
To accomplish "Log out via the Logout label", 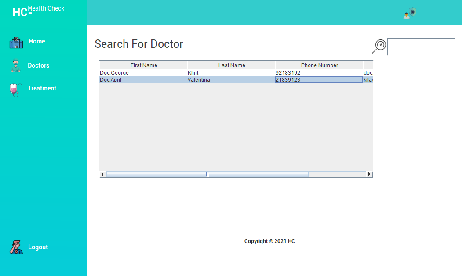I will coord(38,247).
